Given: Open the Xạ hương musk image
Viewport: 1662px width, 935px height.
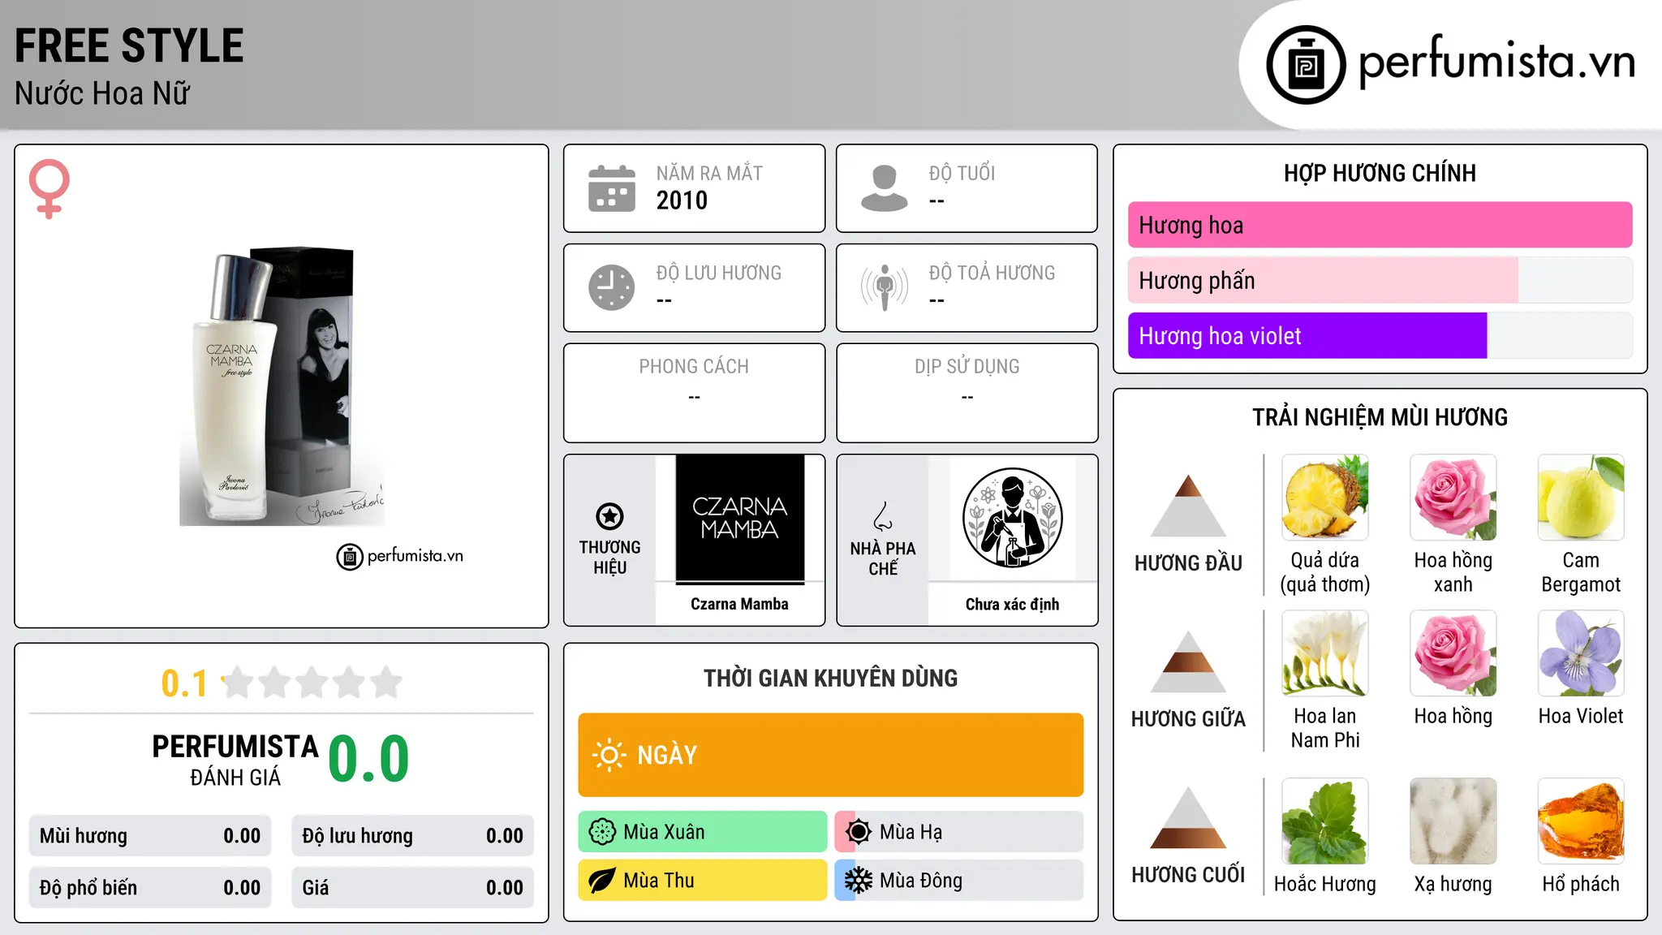Looking at the screenshot, I should coord(1453,821).
